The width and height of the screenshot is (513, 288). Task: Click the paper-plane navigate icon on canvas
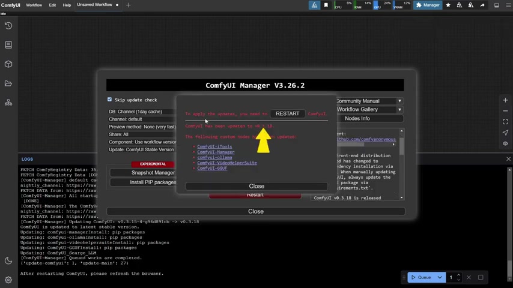505,133
